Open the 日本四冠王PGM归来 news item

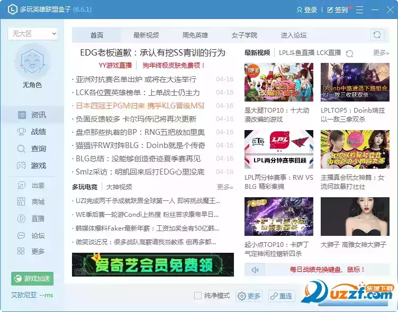(x=140, y=106)
